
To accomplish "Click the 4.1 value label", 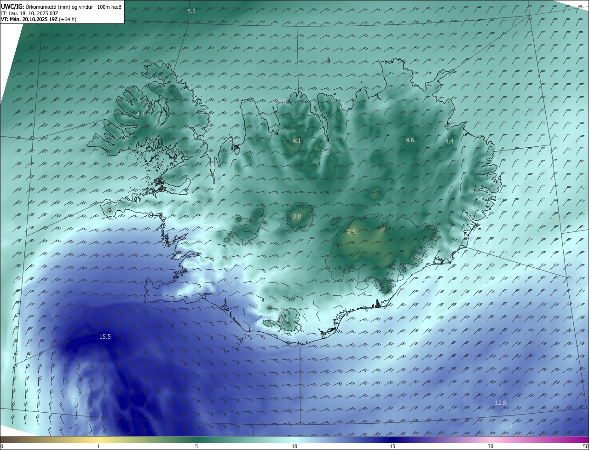I will [x=297, y=141].
